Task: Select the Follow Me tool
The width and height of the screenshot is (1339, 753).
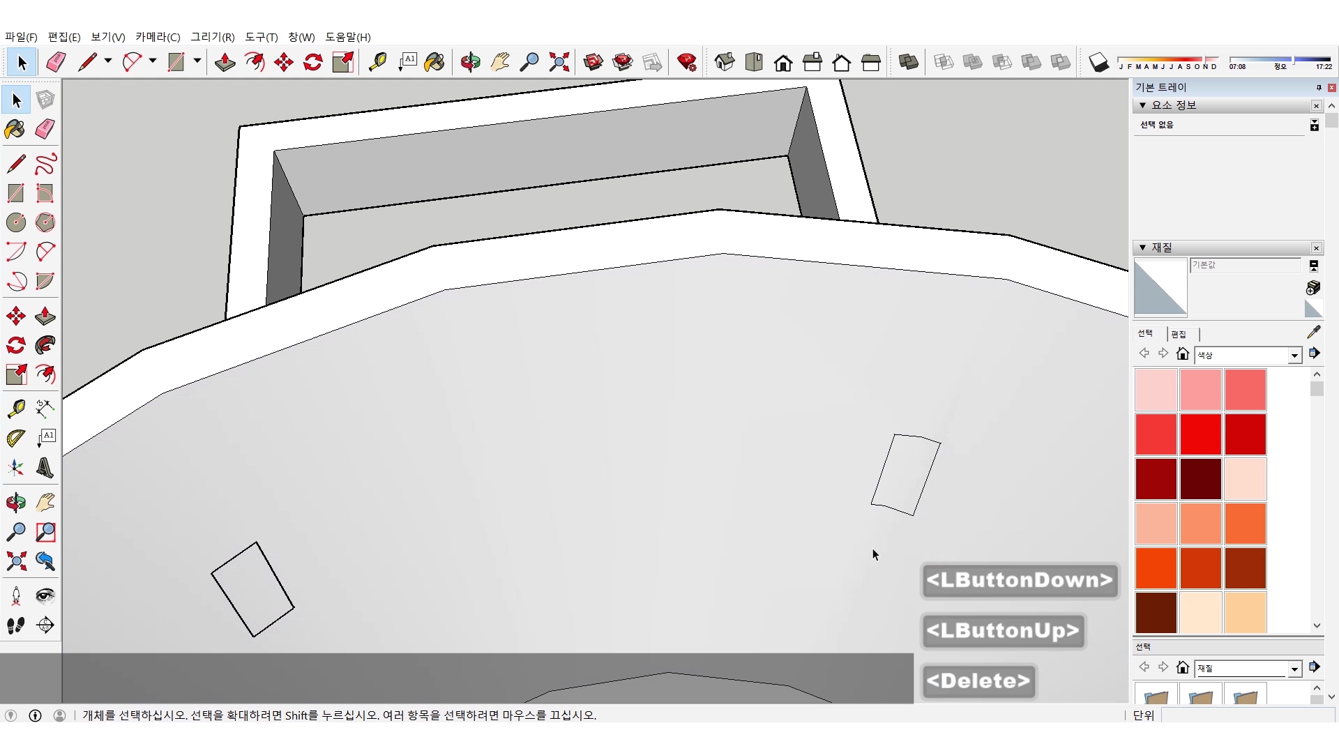Action: click(x=45, y=345)
